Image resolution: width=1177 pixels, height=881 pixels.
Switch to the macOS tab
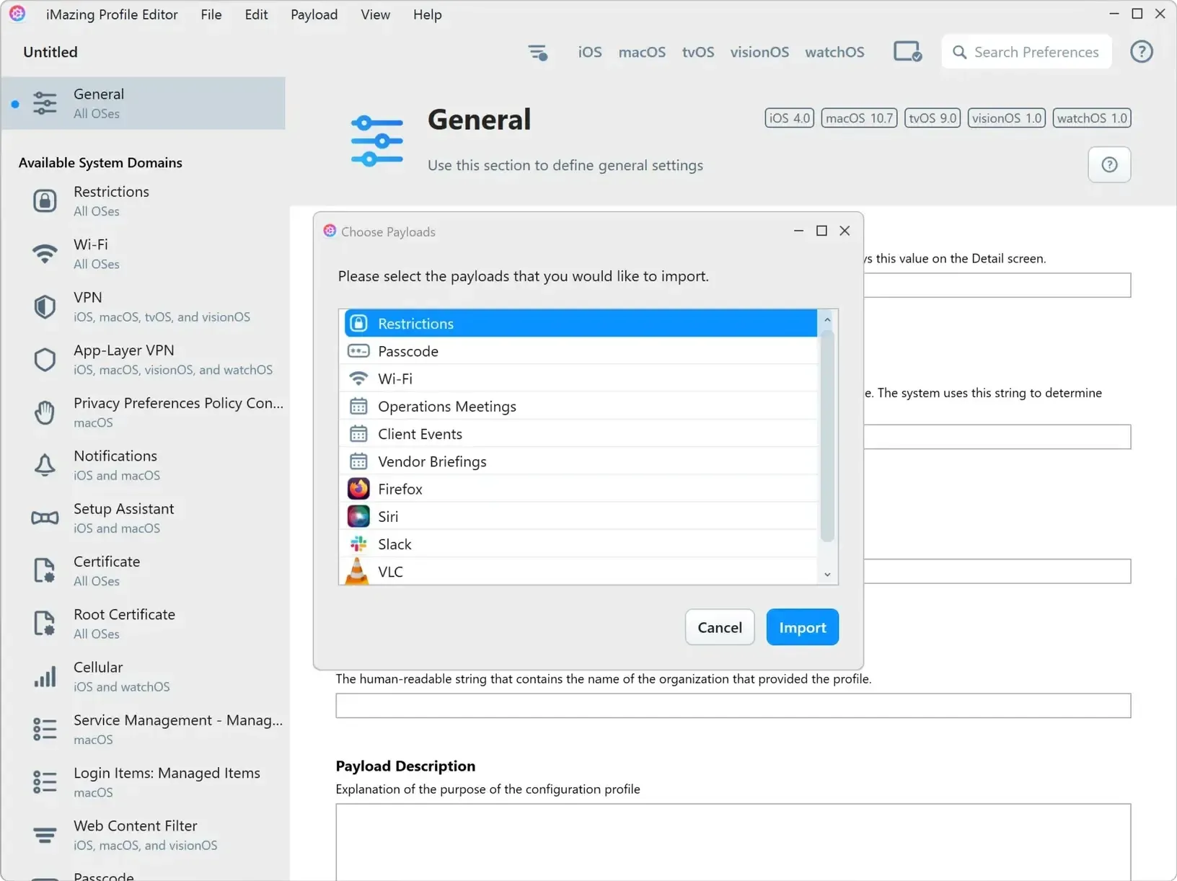(x=641, y=51)
